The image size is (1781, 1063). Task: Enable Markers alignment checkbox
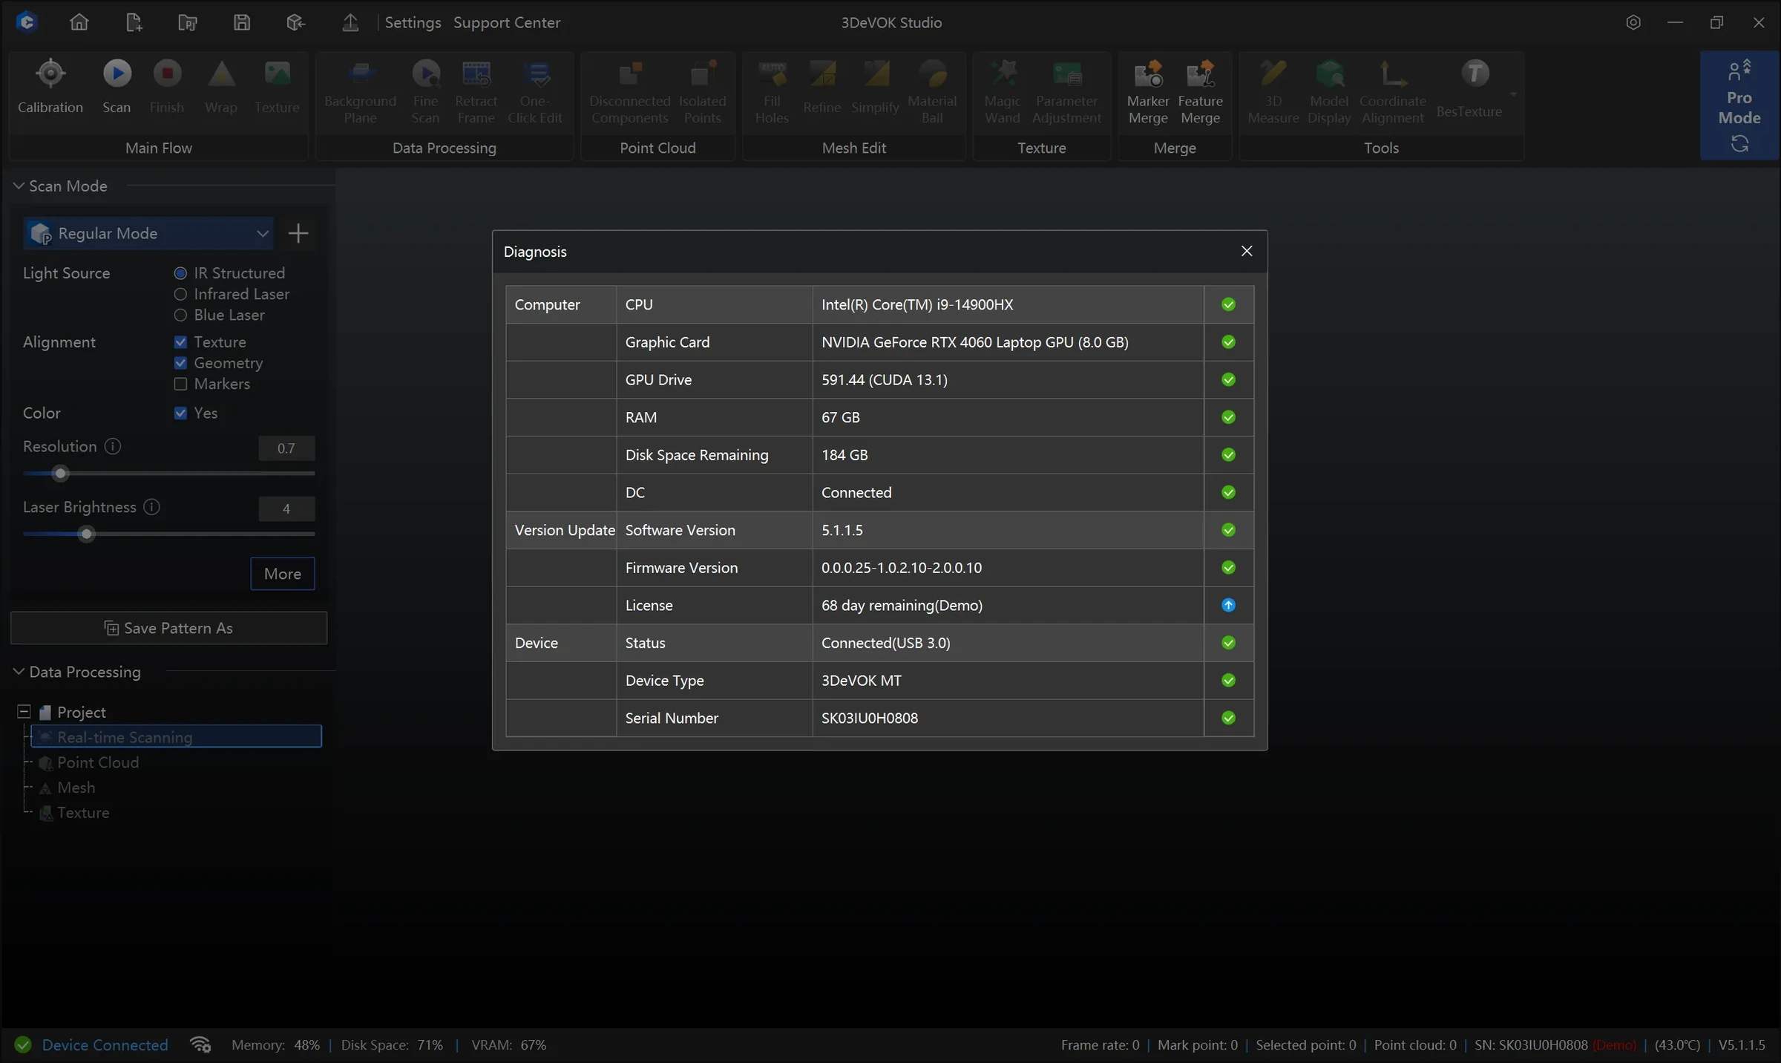180,384
